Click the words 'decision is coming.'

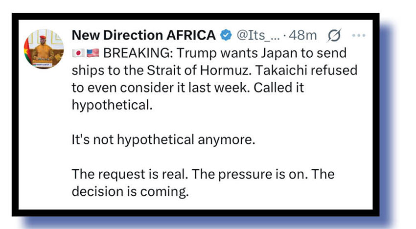click(130, 192)
